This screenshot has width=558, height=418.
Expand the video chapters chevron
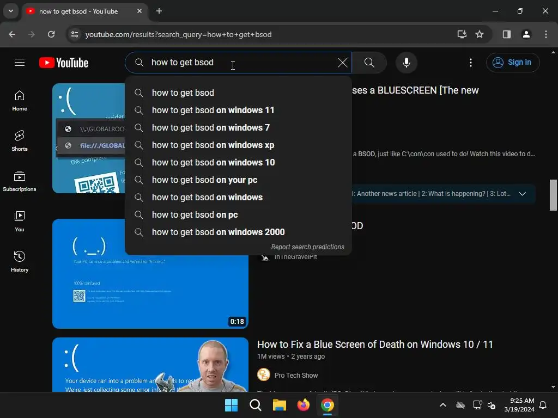pyautogui.click(x=522, y=194)
